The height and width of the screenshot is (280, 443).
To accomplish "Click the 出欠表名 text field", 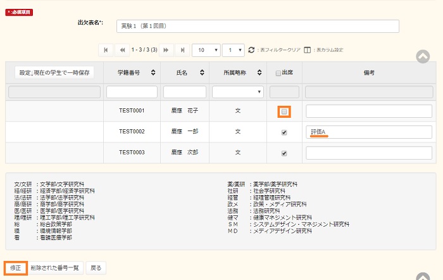I will click(x=258, y=26).
